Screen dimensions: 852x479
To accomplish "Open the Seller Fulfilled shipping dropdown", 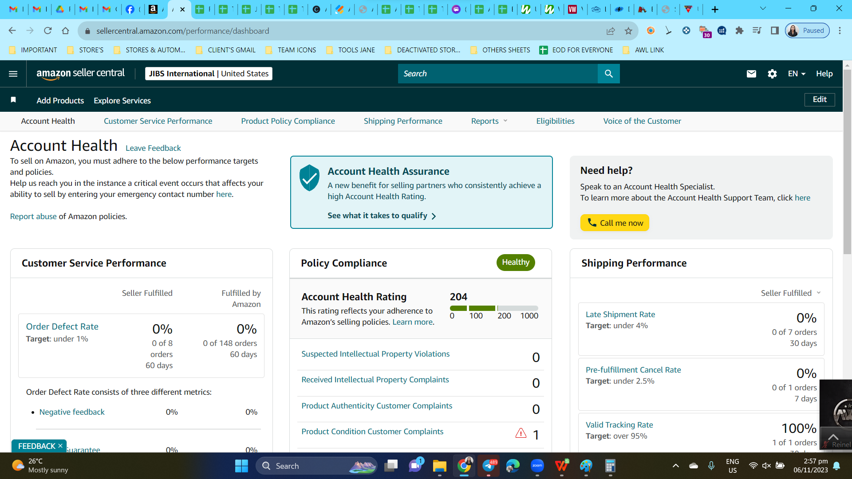I will pos(791,293).
